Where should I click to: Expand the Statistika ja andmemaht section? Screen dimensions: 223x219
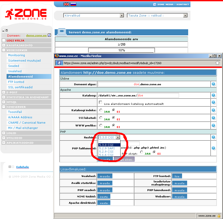click(4, 97)
